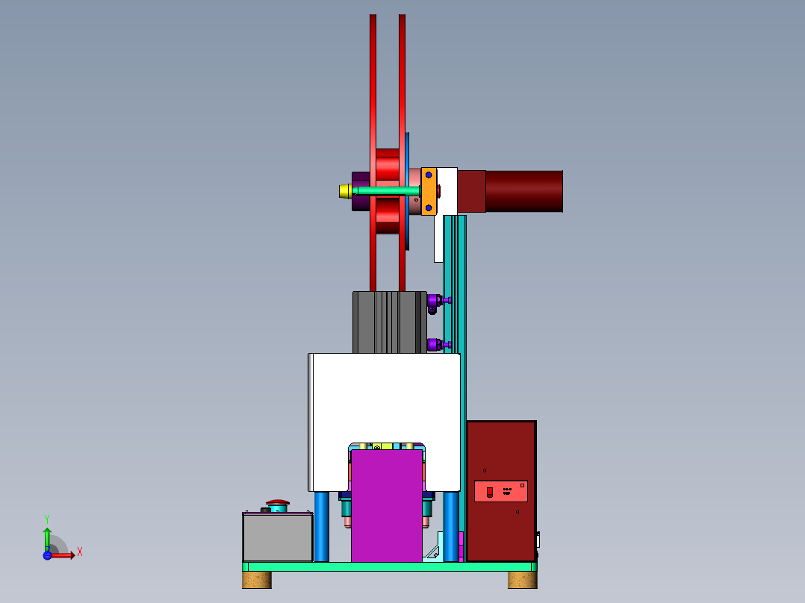Select the right blue support column

coord(451,527)
